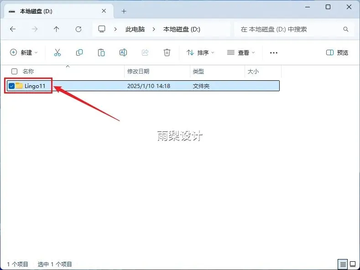This screenshot has width=360, height=270.
Task: Maximize the File Explorer window
Action: 328,7
